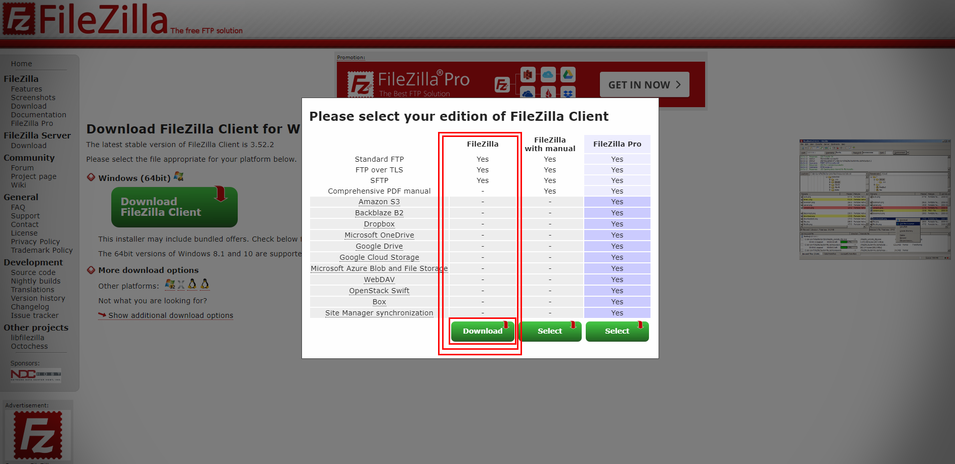
Task: Open the WebDAV link
Action: click(x=379, y=280)
